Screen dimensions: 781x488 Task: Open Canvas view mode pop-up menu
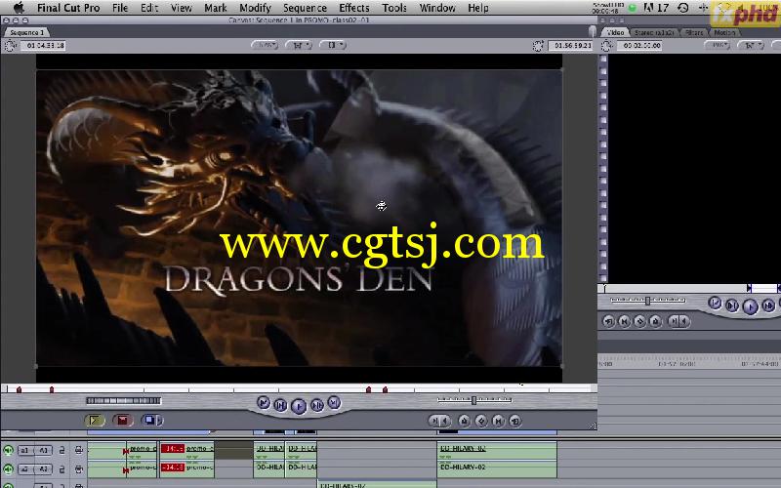click(x=333, y=45)
